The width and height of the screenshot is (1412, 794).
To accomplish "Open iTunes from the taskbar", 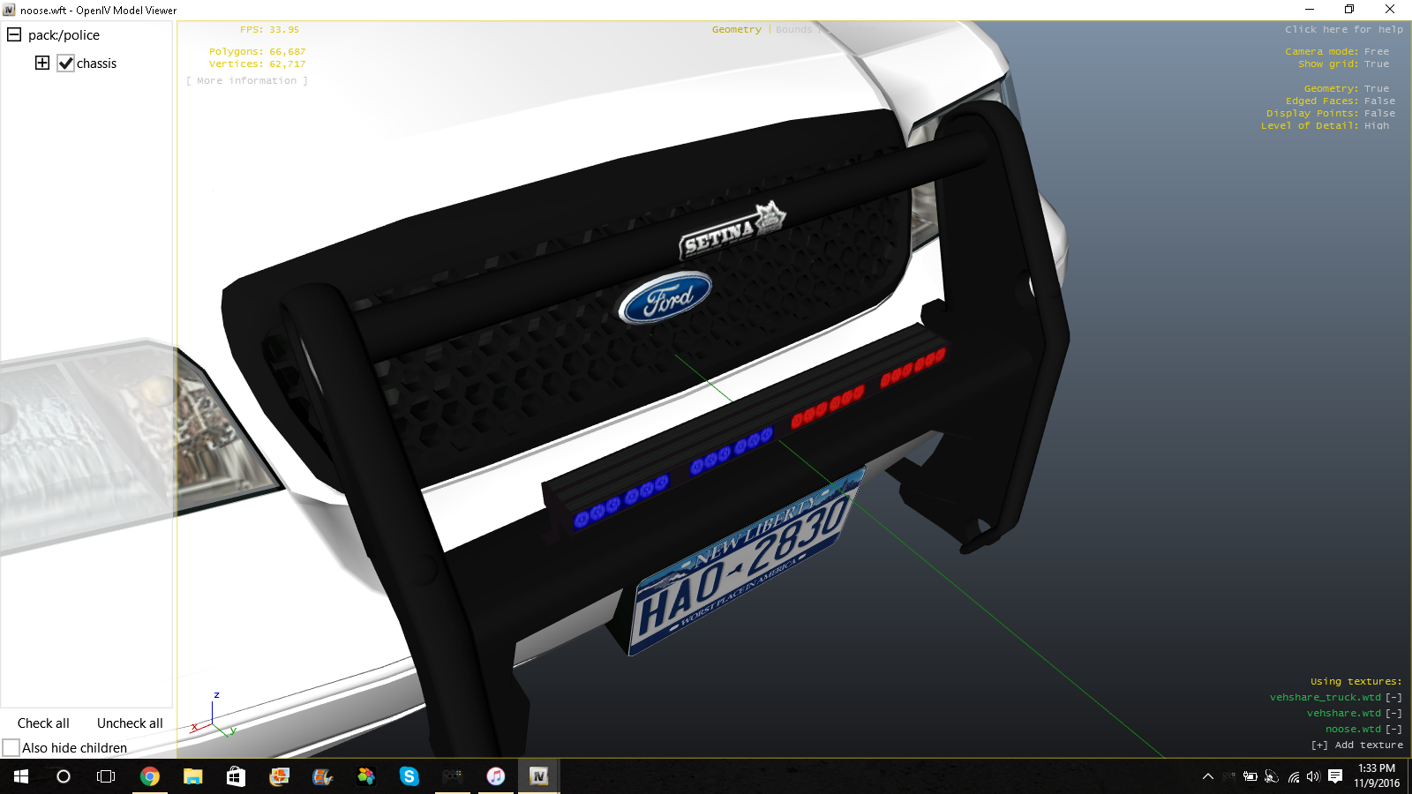I will point(495,776).
